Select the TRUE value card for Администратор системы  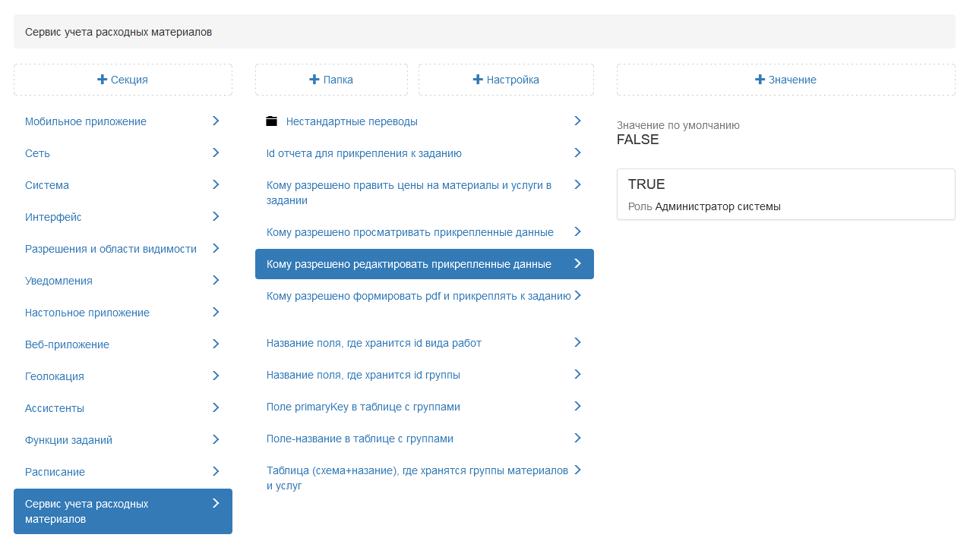(785, 194)
